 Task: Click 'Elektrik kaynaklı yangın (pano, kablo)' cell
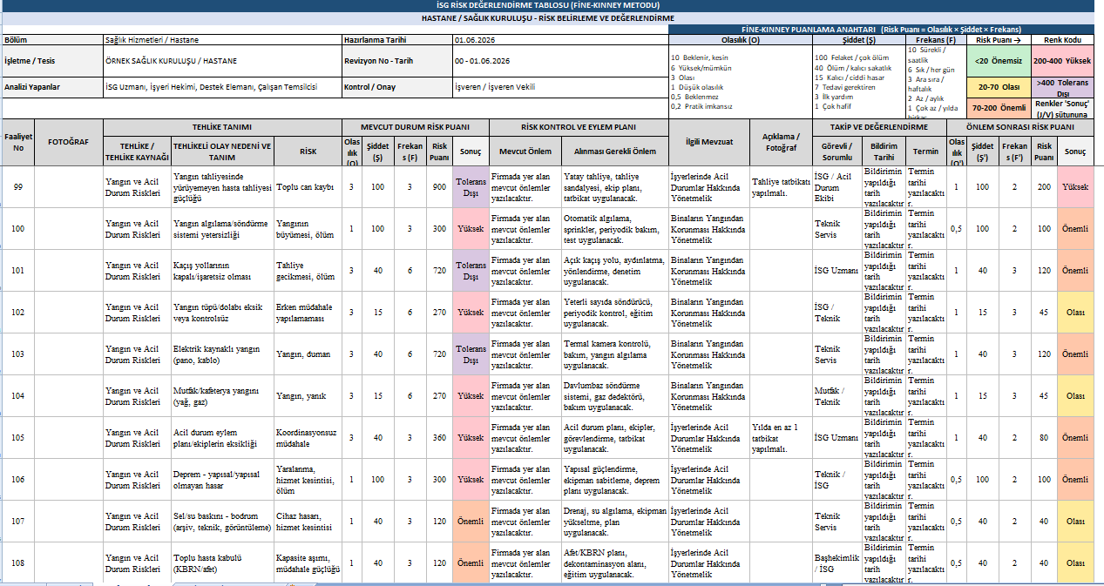[222, 354]
